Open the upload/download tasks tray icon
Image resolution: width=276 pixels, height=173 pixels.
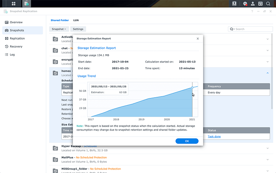[235, 4]
